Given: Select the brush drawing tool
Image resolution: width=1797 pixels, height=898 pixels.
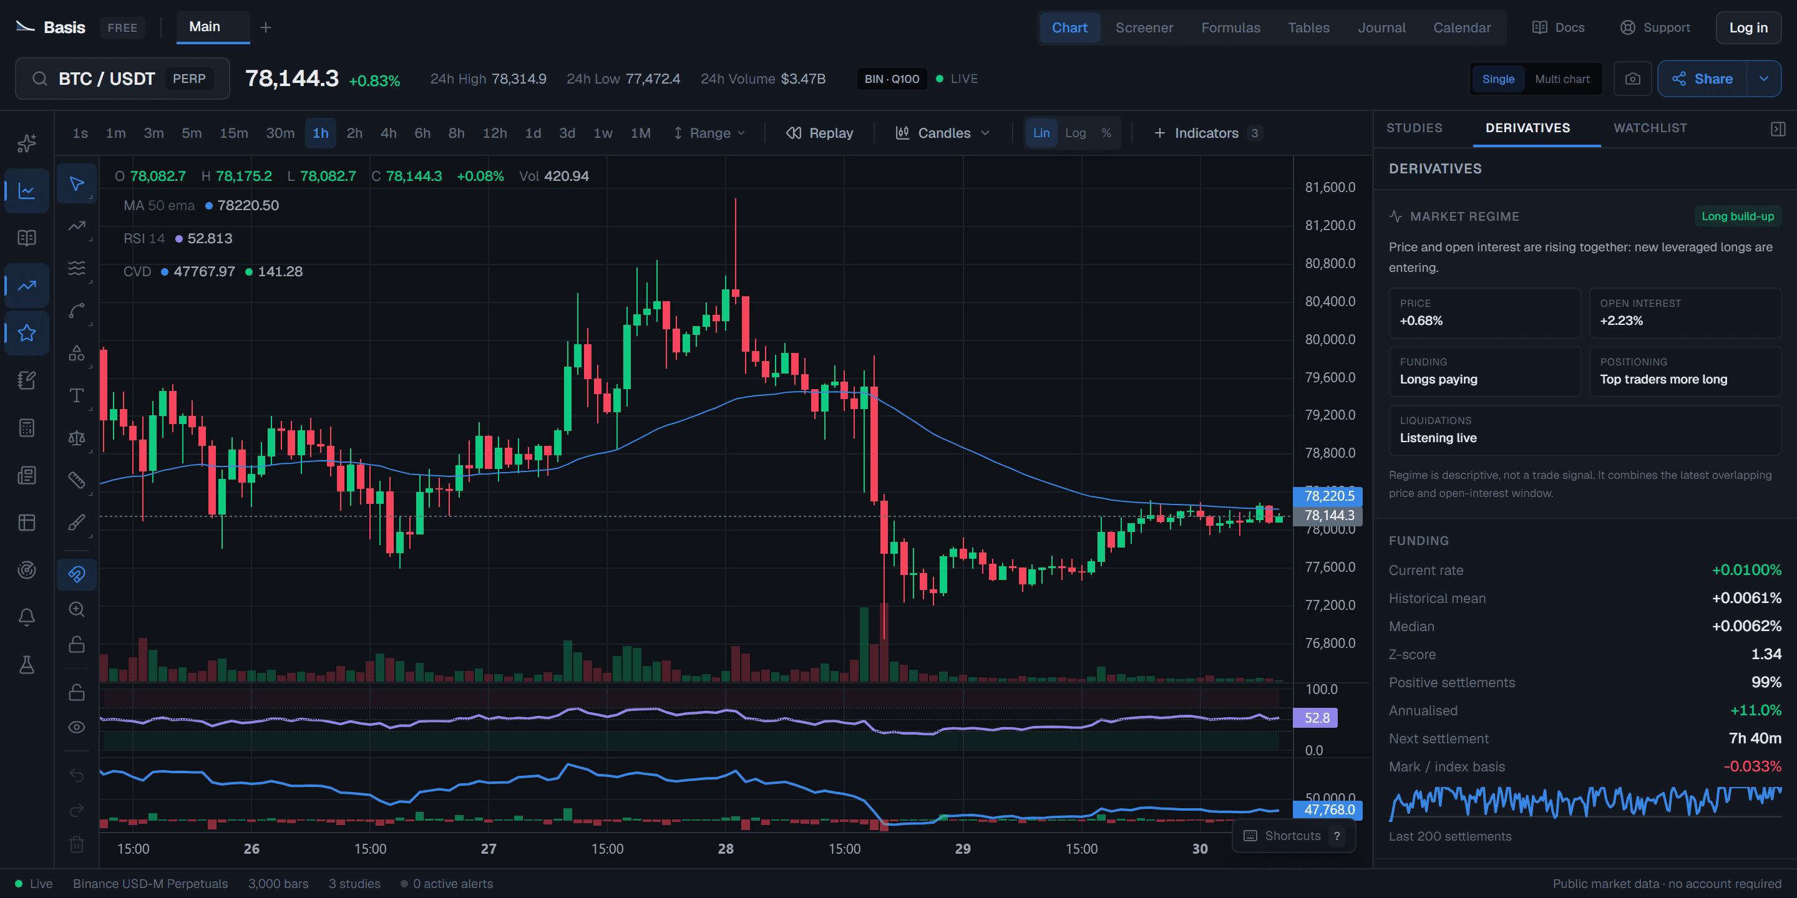Looking at the screenshot, I should tap(77, 522).
